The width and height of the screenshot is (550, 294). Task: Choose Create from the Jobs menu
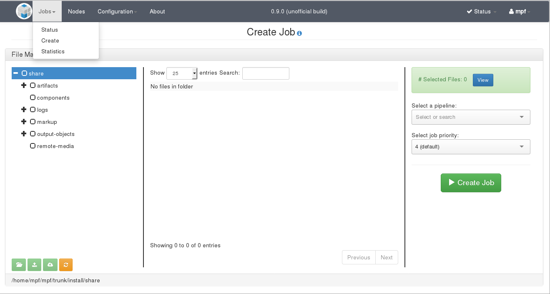(x=50, y=40)
